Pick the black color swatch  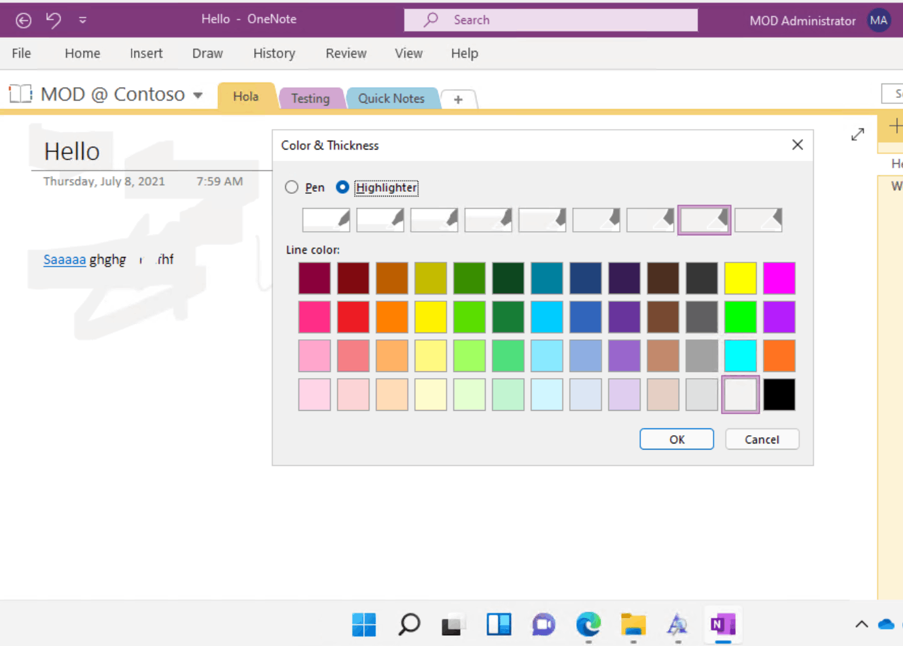click(x=779, y=394)
